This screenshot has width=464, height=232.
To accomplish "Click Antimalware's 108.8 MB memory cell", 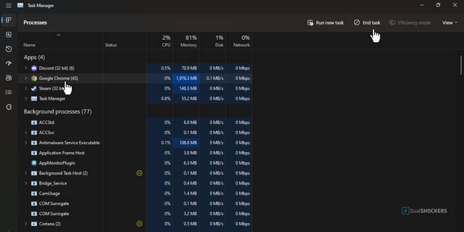I will 186,143.
